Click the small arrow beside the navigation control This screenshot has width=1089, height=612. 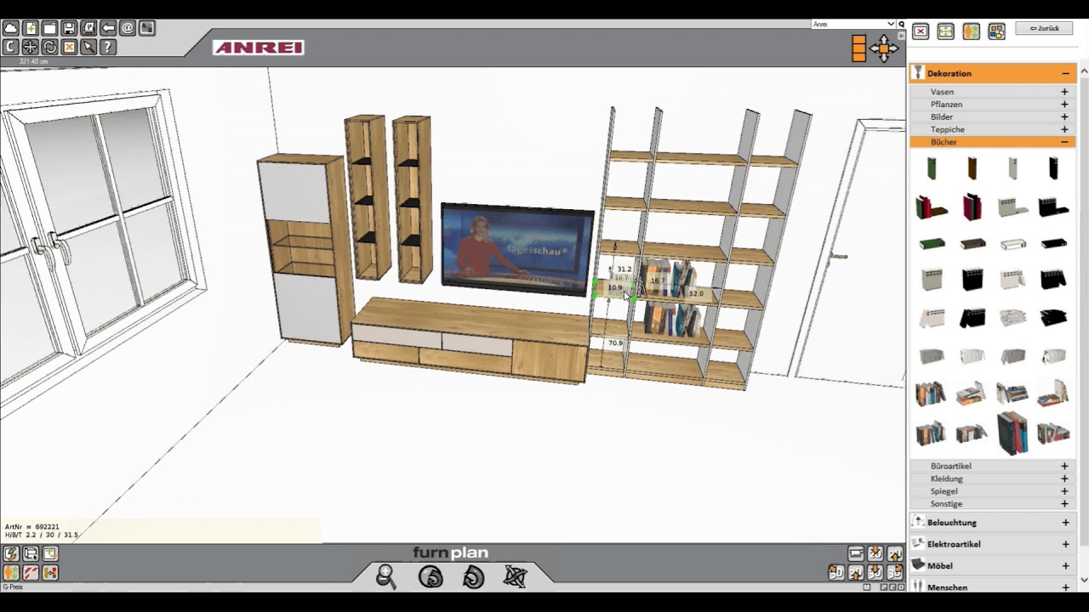tap(902, 36)
